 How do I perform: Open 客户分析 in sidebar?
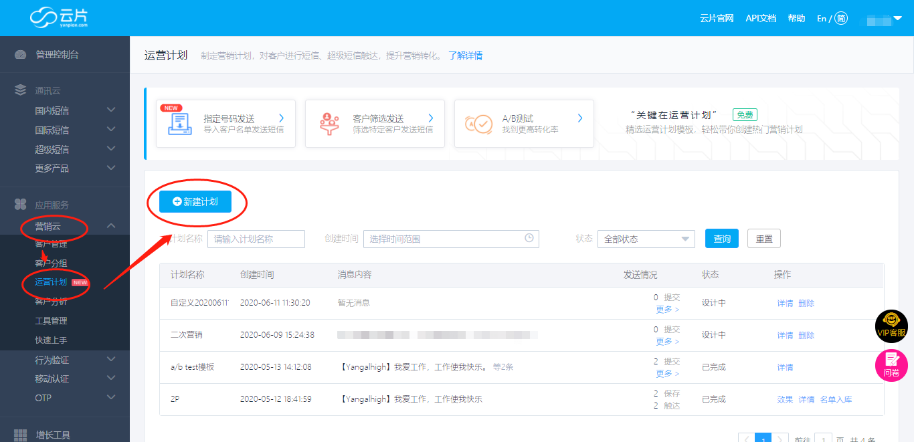(51, 302)
